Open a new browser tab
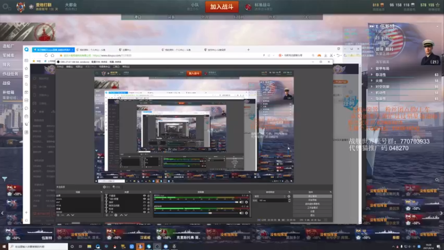This screenshot has height=250, width=444. pos(248,50)
